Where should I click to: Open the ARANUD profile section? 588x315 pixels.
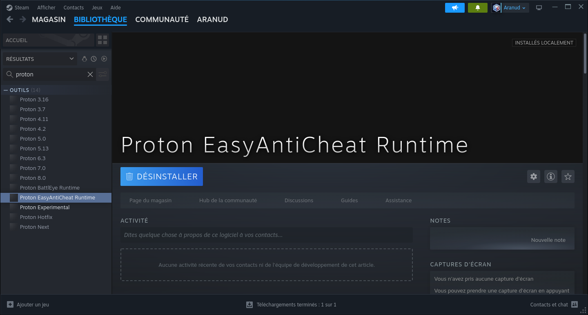[212, 19]
